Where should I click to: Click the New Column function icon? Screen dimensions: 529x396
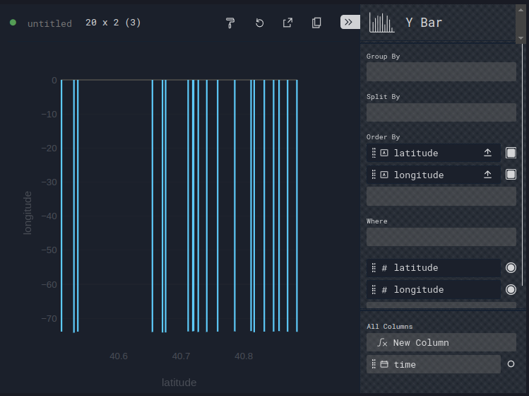pyautogui.click(x=382, y=343)
